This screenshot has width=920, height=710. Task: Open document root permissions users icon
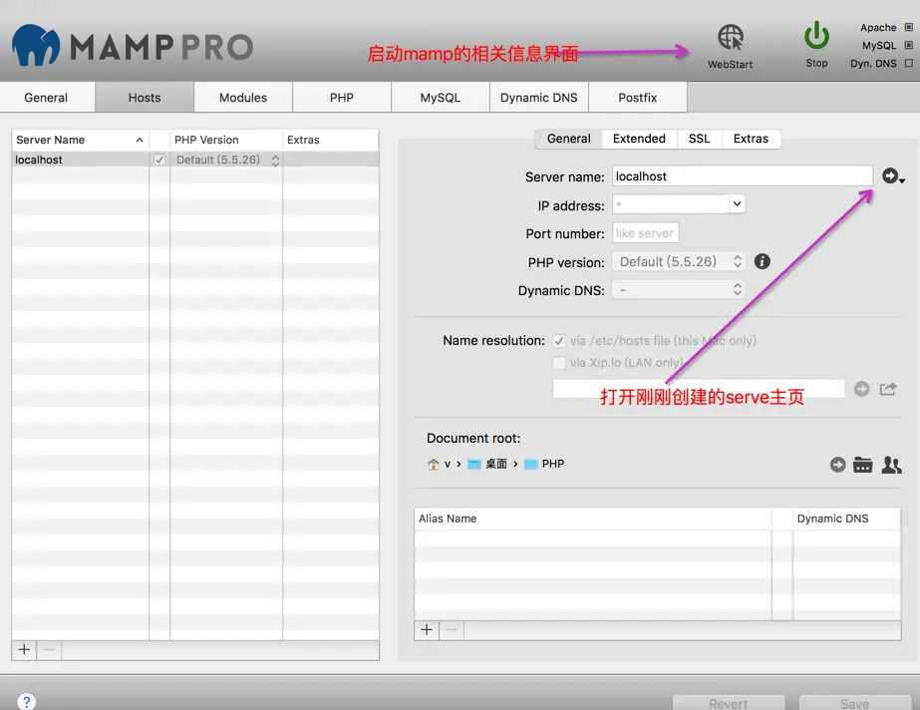coord(891,465)
